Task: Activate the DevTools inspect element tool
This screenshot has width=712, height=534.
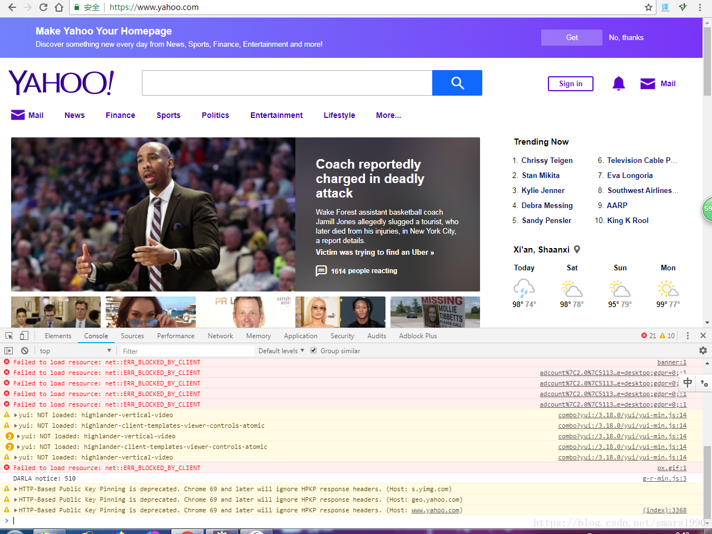Action: 9,335
